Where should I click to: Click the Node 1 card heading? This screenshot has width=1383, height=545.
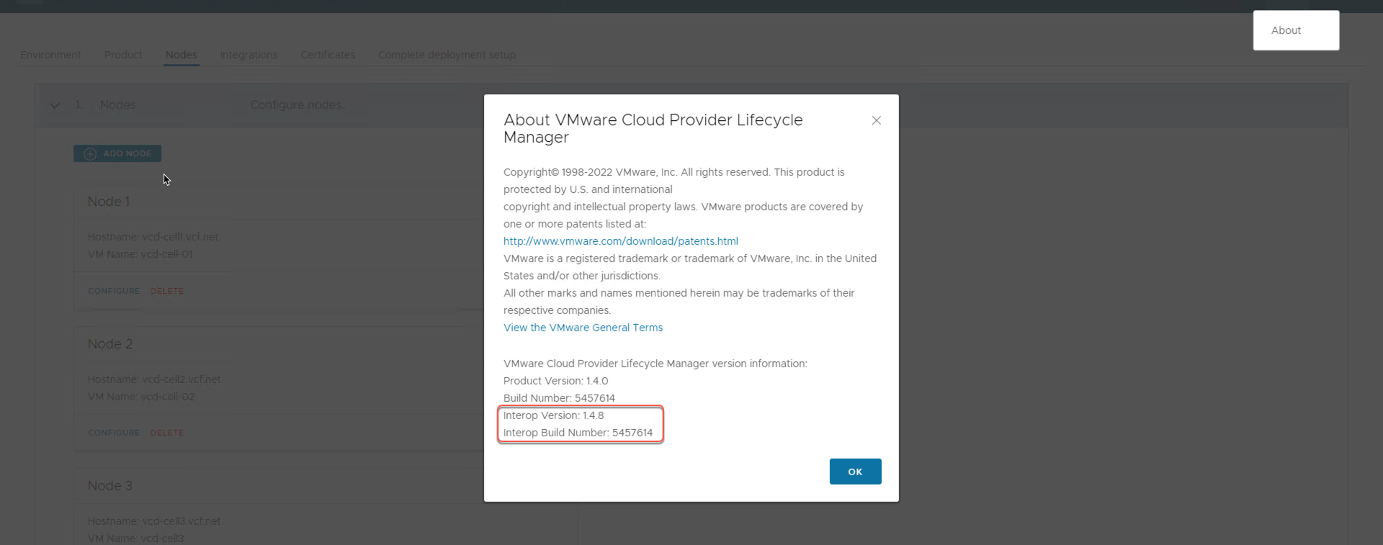(x=109, y=202)
